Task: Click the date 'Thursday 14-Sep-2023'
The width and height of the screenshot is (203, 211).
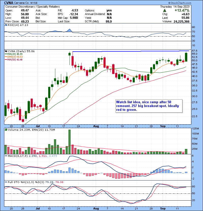Action: coord(175,7)
